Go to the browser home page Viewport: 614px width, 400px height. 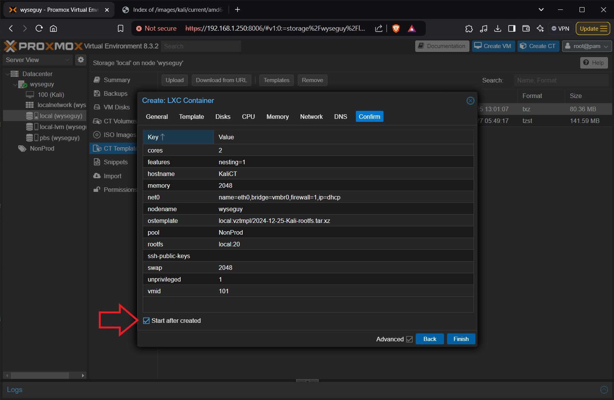tap(53, 28)
